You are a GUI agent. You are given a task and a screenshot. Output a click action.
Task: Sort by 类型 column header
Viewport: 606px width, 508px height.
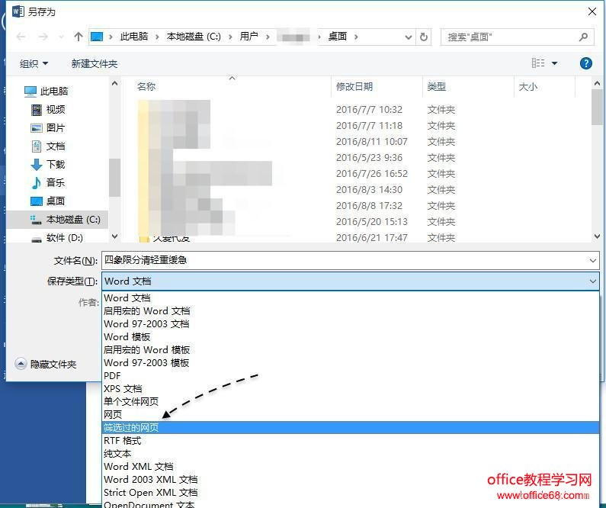(437, 87)
